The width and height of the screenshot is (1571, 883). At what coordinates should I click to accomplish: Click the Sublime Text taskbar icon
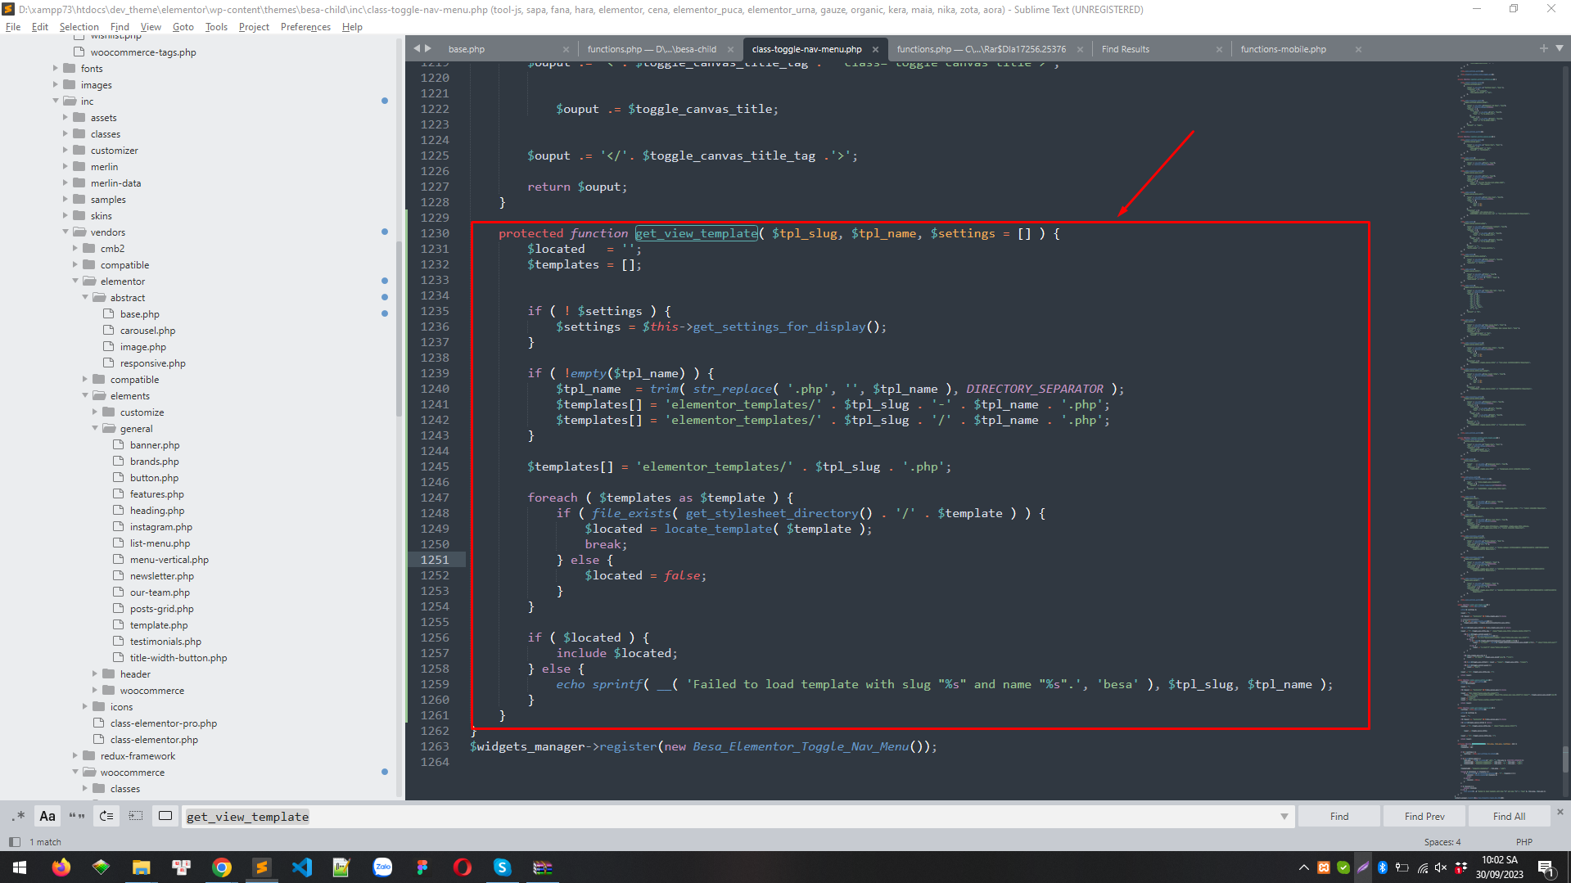261,867
